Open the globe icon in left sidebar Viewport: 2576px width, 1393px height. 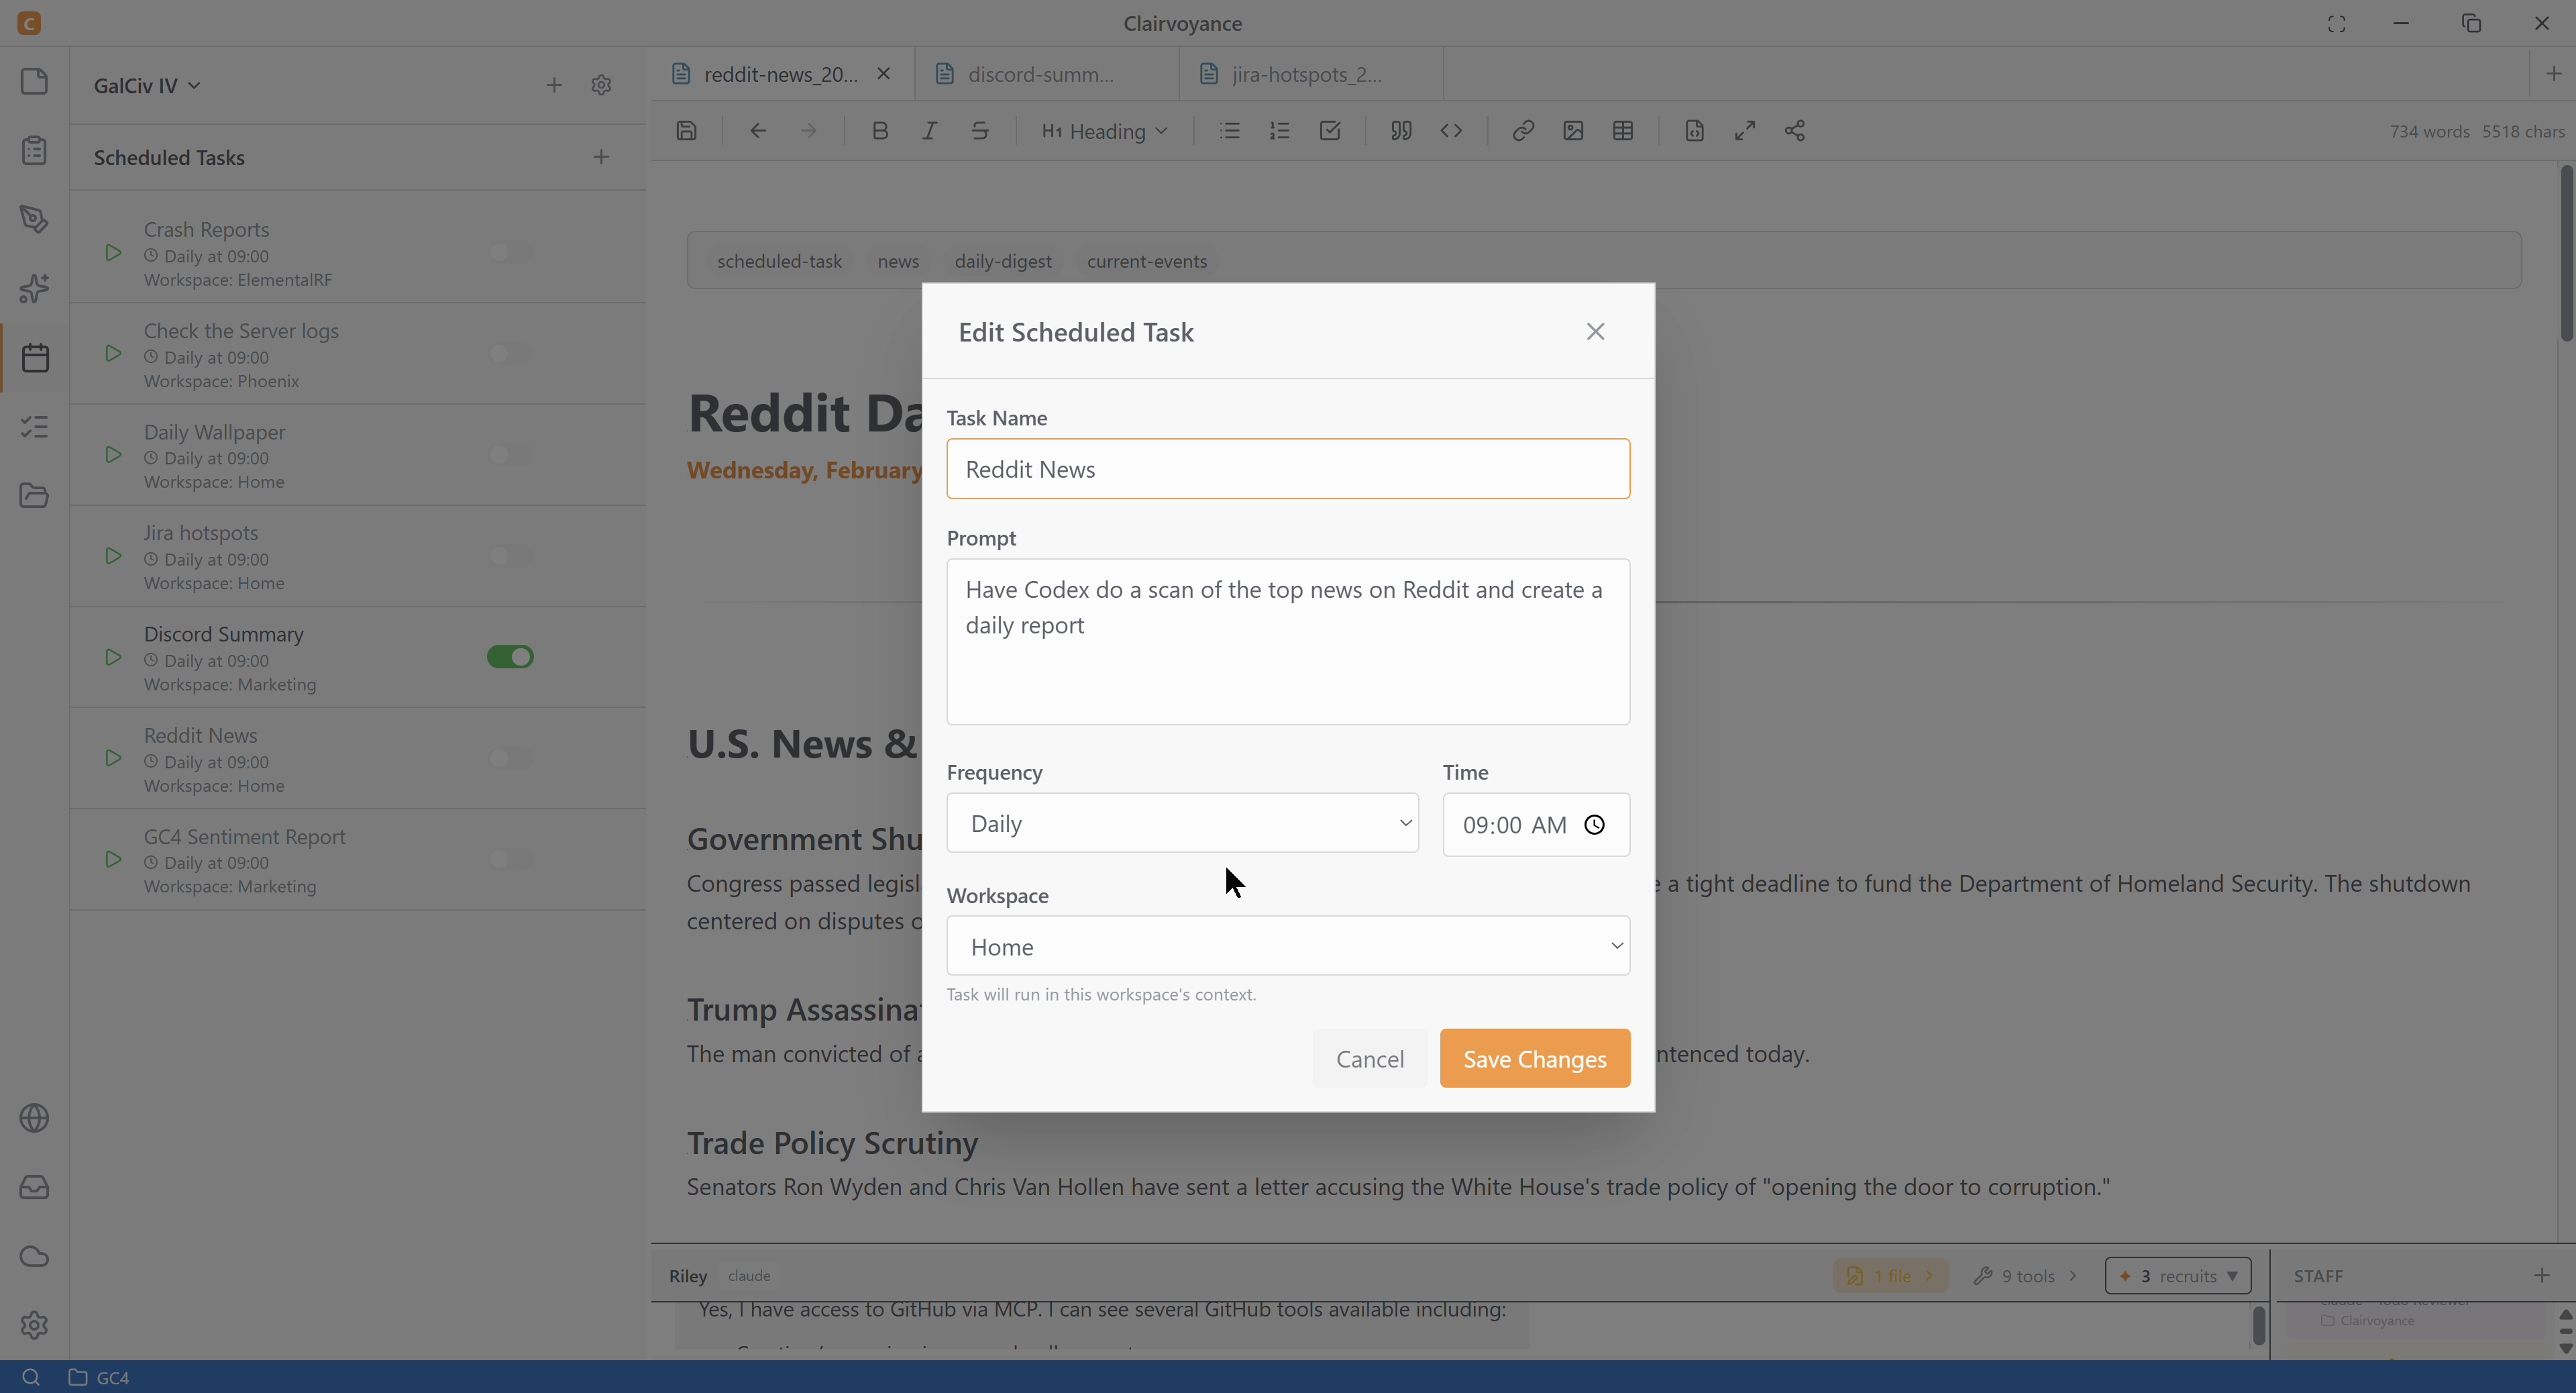pos(35,1118)
